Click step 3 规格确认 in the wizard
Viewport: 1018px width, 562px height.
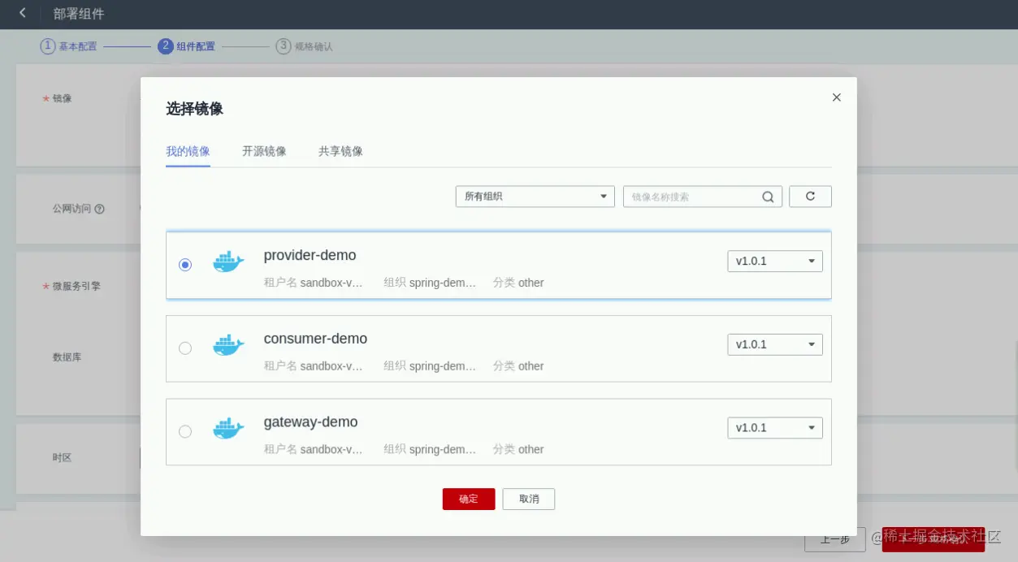click(305, 46)
